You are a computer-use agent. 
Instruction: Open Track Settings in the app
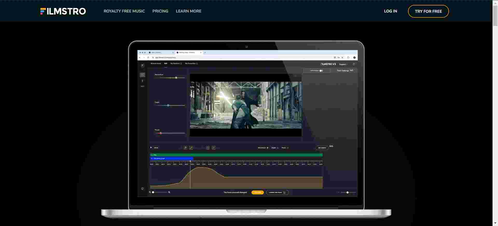(343, 71)
